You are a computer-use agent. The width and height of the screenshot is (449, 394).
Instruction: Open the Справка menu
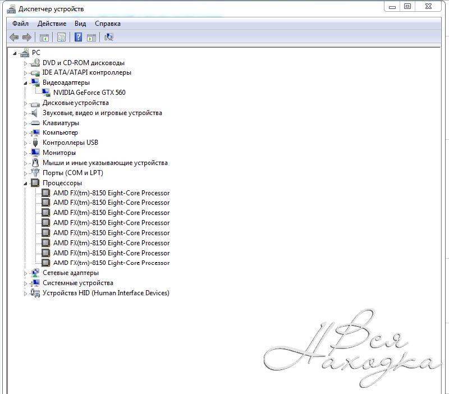(107, 24)
